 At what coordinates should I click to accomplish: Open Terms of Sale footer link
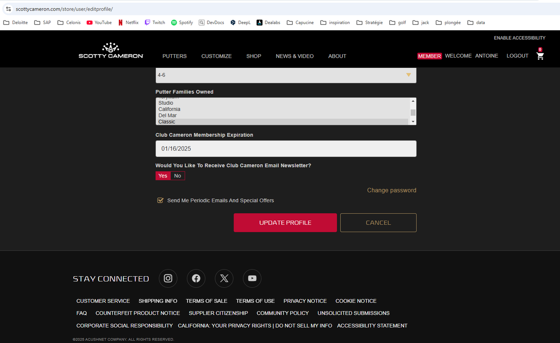click(x=206, y=301)
